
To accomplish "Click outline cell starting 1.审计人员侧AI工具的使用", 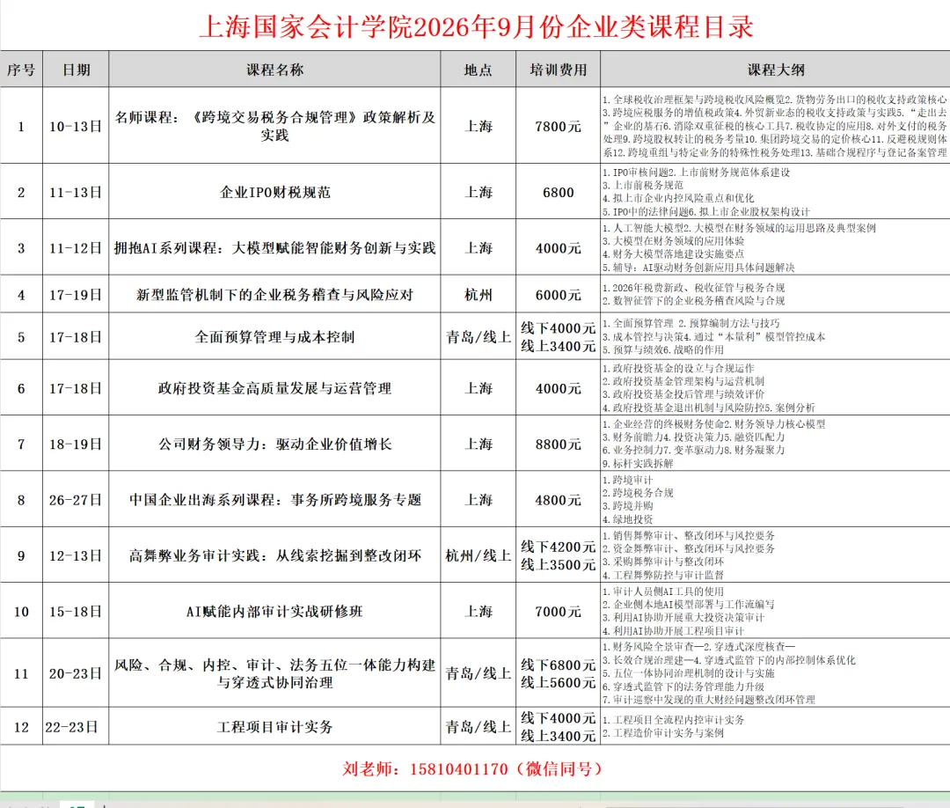I will (x=776, y=610).
